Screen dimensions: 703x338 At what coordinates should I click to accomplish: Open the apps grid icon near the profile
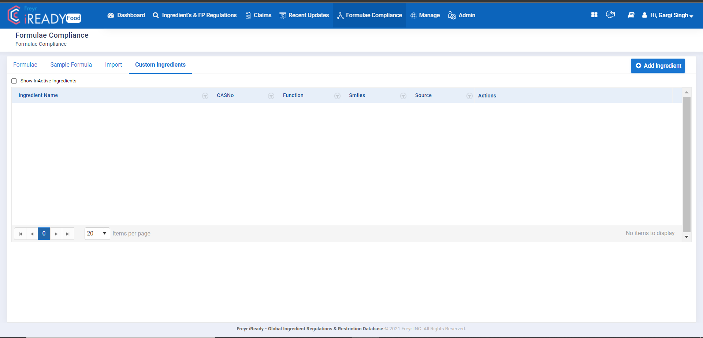click(x=594, y=15)
